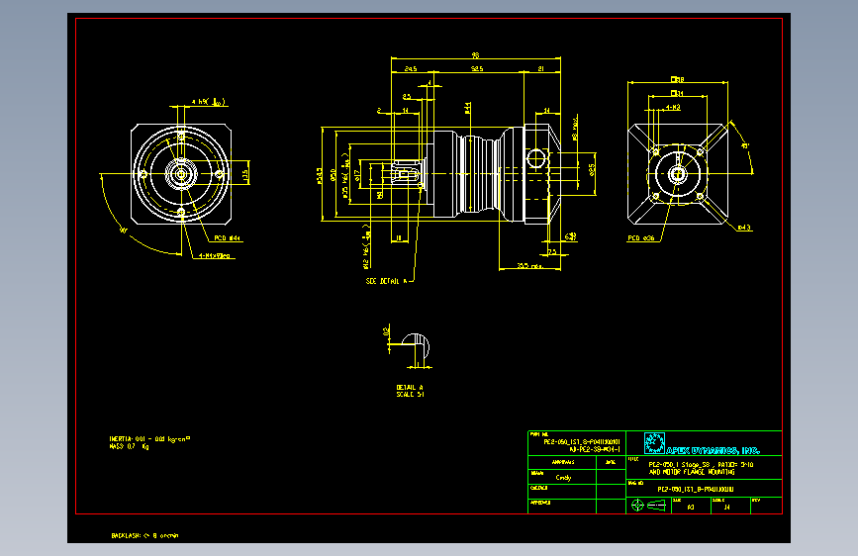
Task: Click the title line 'PE2-050_1 Stage_S8, RATIO'
Action: (701, 464)
